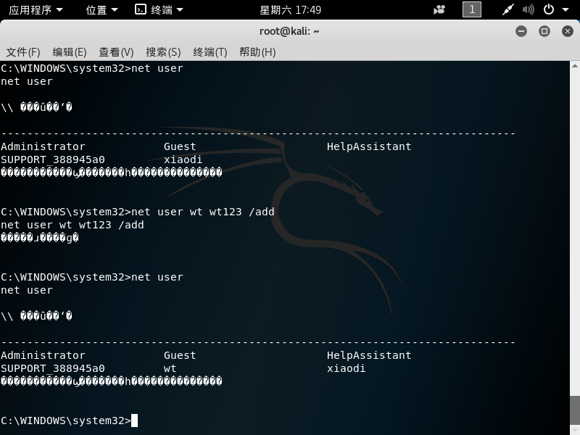Open the volume speaker icon
Screen dimensions: 580x435
529,9
